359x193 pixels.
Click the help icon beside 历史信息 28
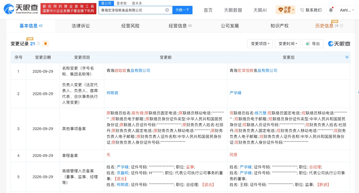tap(341, 26)
